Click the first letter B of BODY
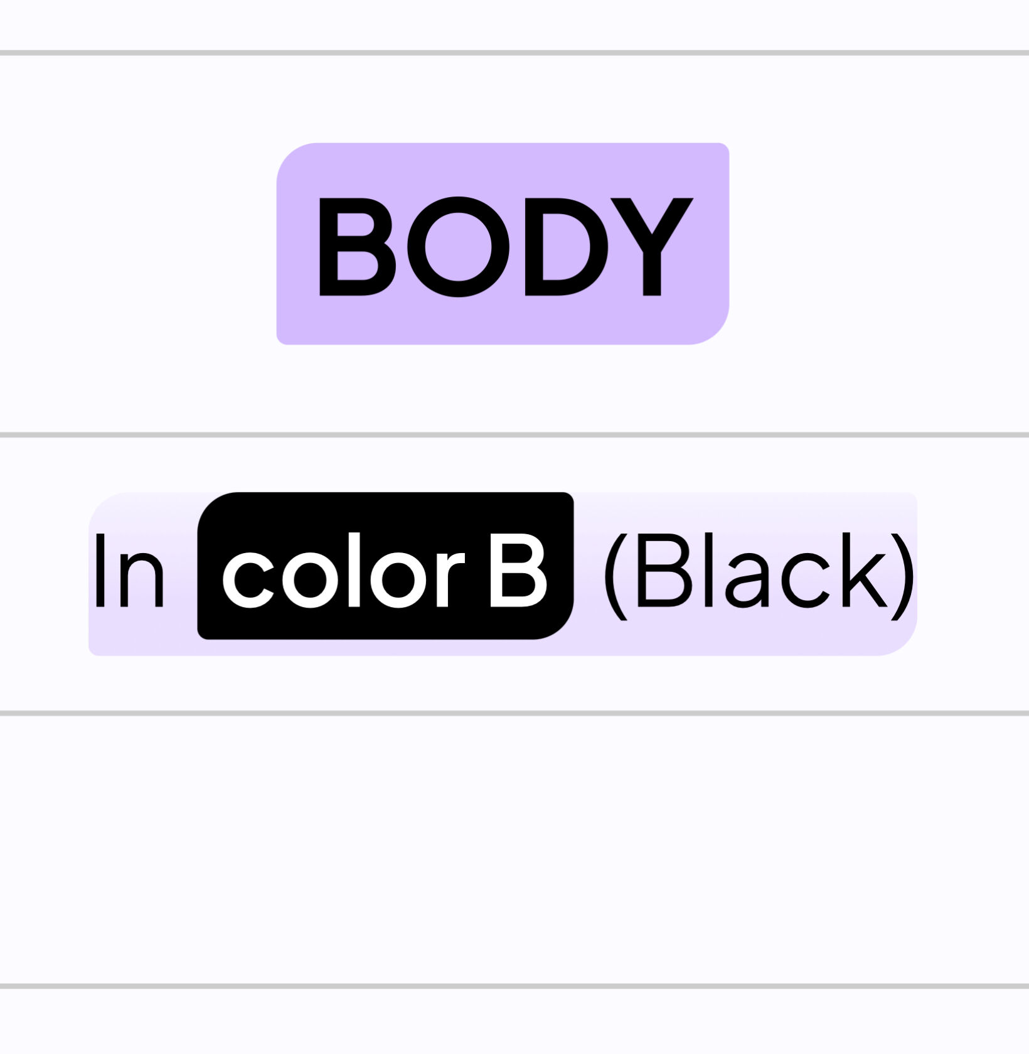This screenshot has height=1054, width=1029. point(358,246)
